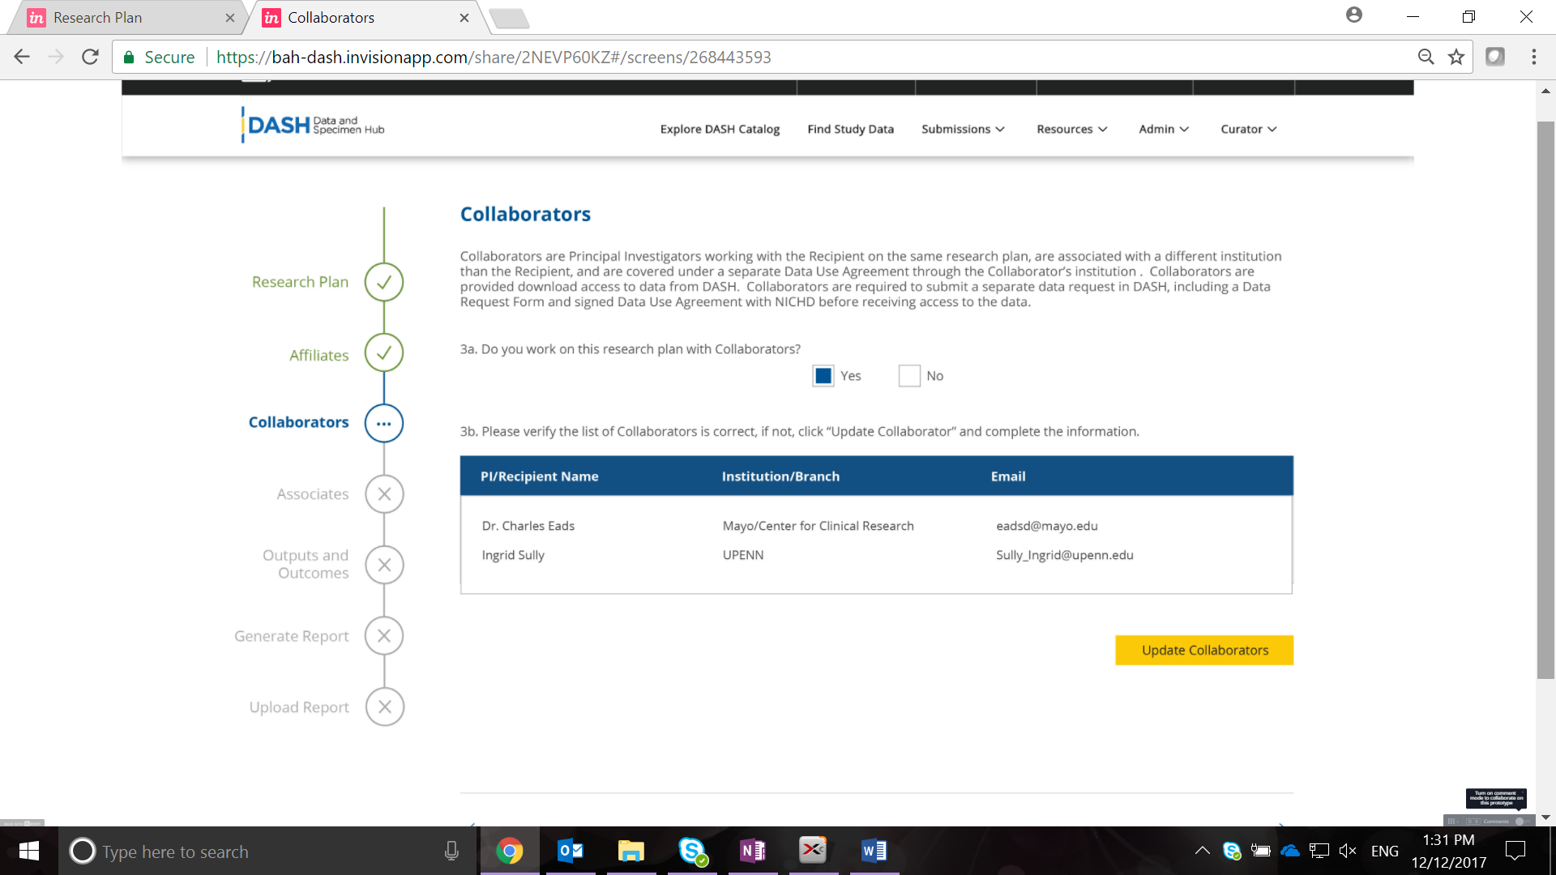This screenshot has height=875, width=1556.
Task: Expand the Resources dropdown menu
Action: 1071,129
